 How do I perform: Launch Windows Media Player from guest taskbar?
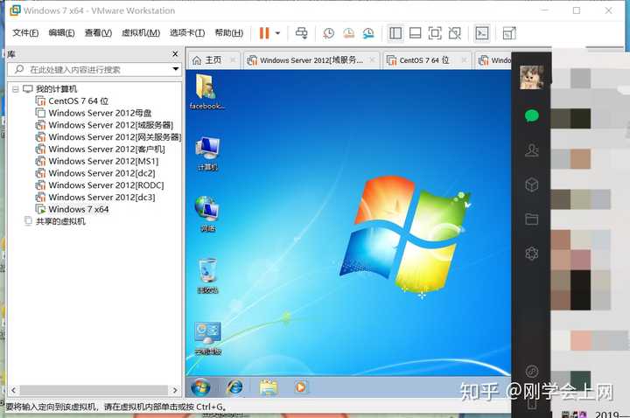point(300,387)
